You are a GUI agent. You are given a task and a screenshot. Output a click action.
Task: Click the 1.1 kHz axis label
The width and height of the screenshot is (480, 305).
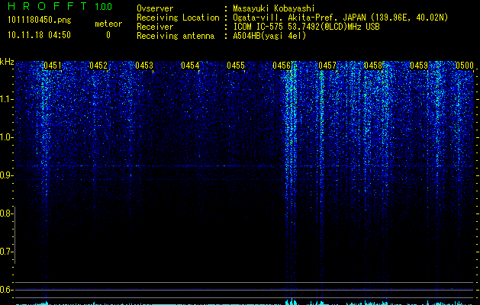[6, 99]
